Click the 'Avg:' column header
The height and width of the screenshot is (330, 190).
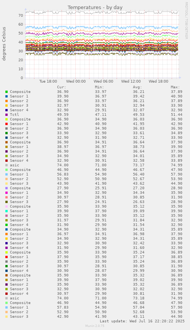tap(137, 87)
